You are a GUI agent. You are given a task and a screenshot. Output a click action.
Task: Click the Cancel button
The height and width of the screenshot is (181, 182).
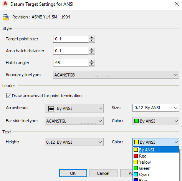pyautogui.click(x=103, y=173)
